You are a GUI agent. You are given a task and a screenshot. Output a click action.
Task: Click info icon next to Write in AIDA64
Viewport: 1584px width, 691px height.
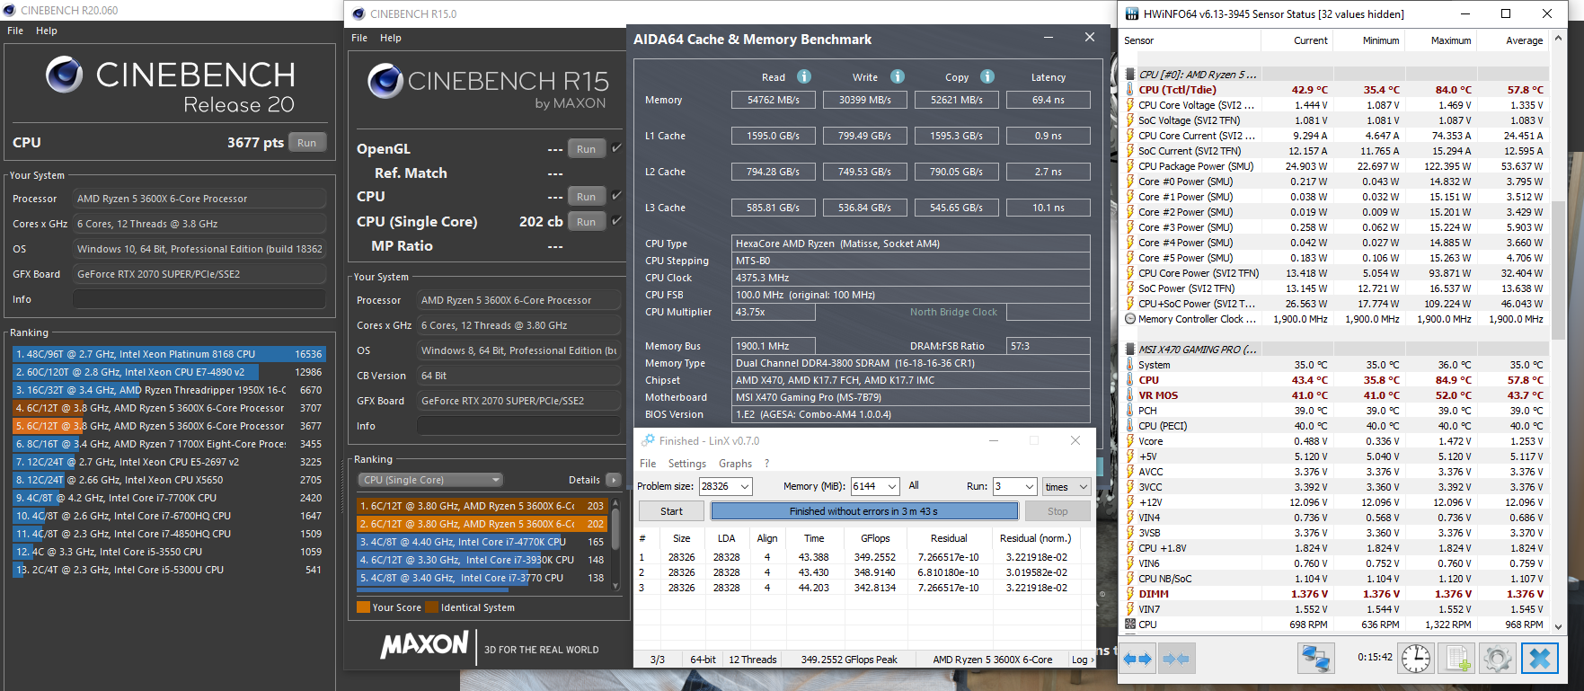pos(898,76)
